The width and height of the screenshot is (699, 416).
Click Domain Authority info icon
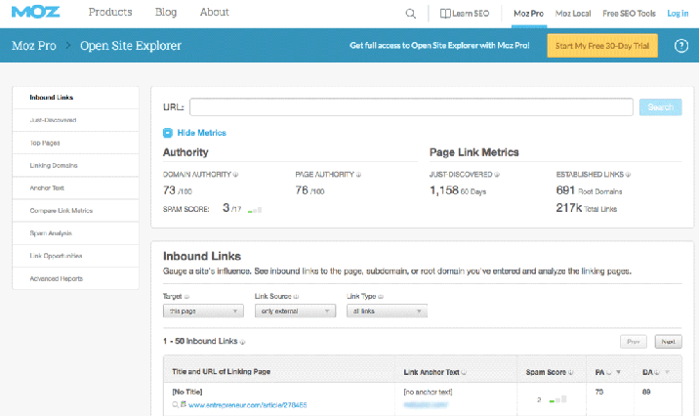click(x=235, y=175)
